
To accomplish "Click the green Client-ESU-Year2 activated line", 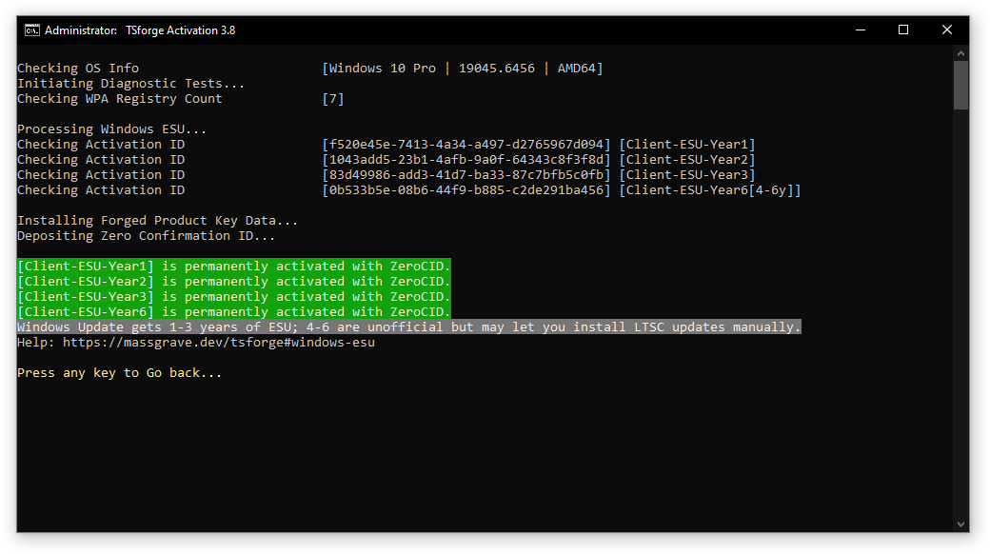I will coord(233,282).
